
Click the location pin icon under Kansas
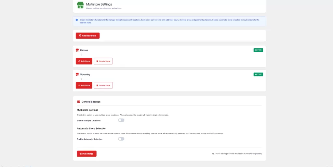pos(81,55)
